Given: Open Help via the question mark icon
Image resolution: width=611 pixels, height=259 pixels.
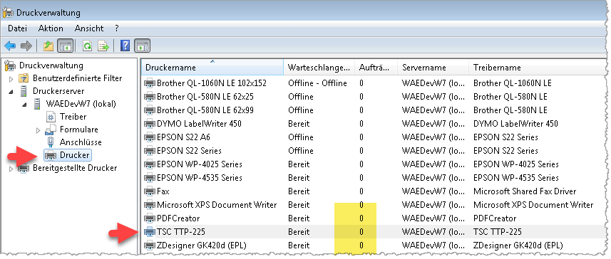Looking at the screenshot, I should pyautogui.click(x=125, y=46).
